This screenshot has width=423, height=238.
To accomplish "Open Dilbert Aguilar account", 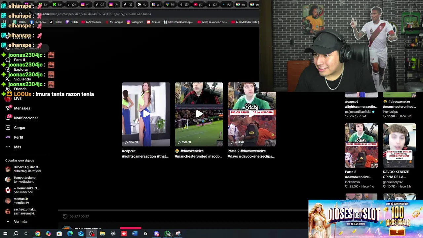I will [23, 169].
